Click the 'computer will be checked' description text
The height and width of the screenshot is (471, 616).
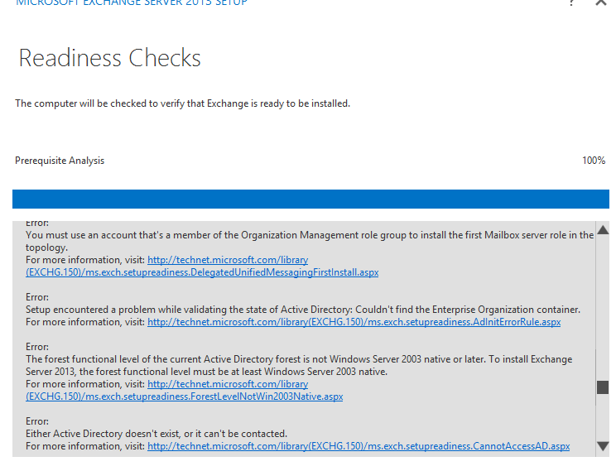click(183, 103)
